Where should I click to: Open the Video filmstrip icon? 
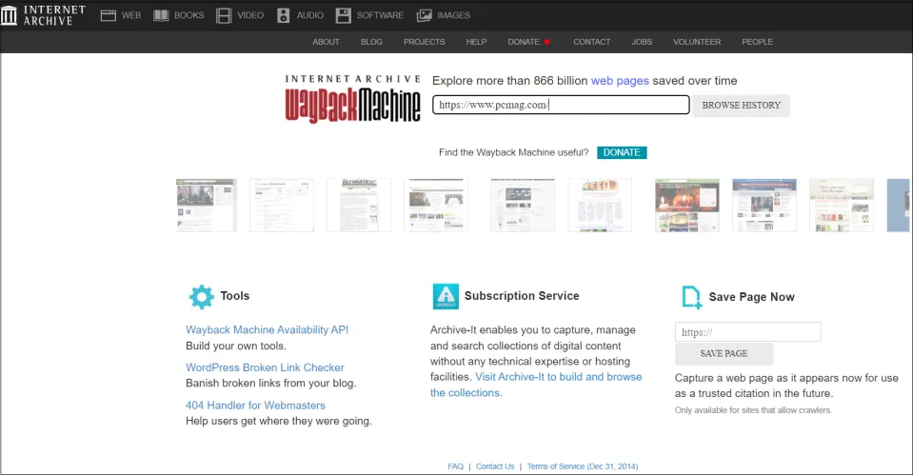click(x=224, y=15)
